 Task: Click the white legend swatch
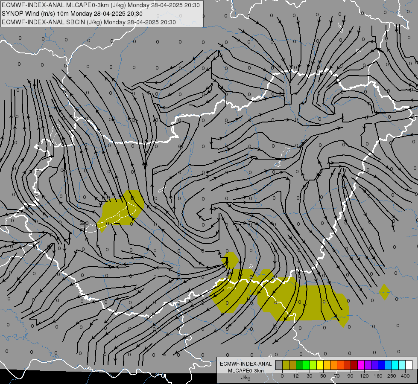(x=409, y=365)
